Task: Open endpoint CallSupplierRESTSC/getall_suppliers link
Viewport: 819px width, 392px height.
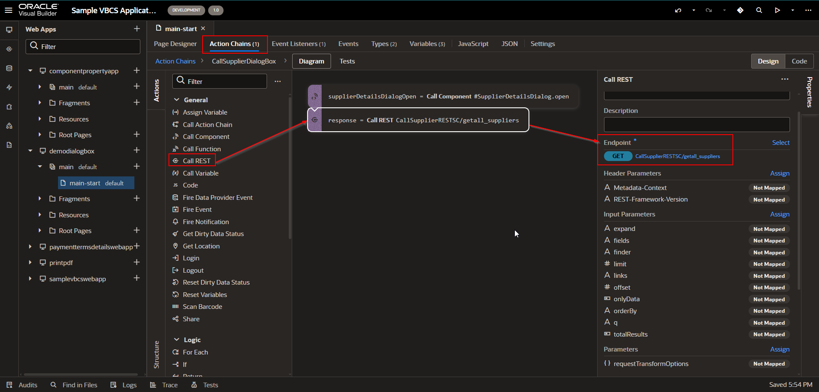Action: point(677,156)
